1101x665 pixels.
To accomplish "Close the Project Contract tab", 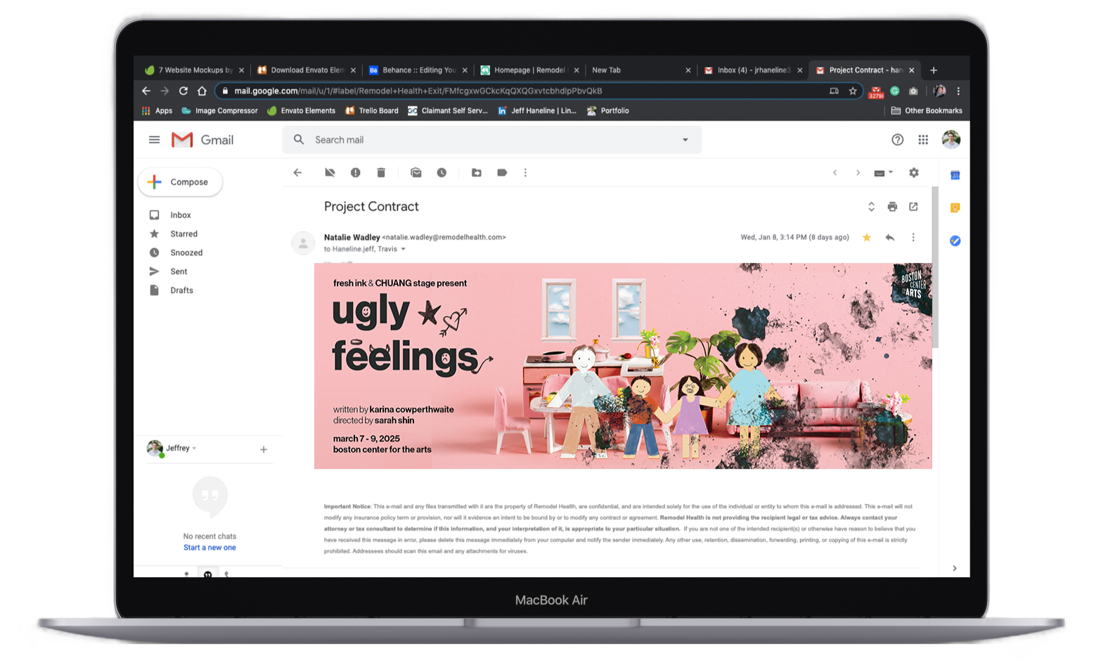I will [912, 70].
